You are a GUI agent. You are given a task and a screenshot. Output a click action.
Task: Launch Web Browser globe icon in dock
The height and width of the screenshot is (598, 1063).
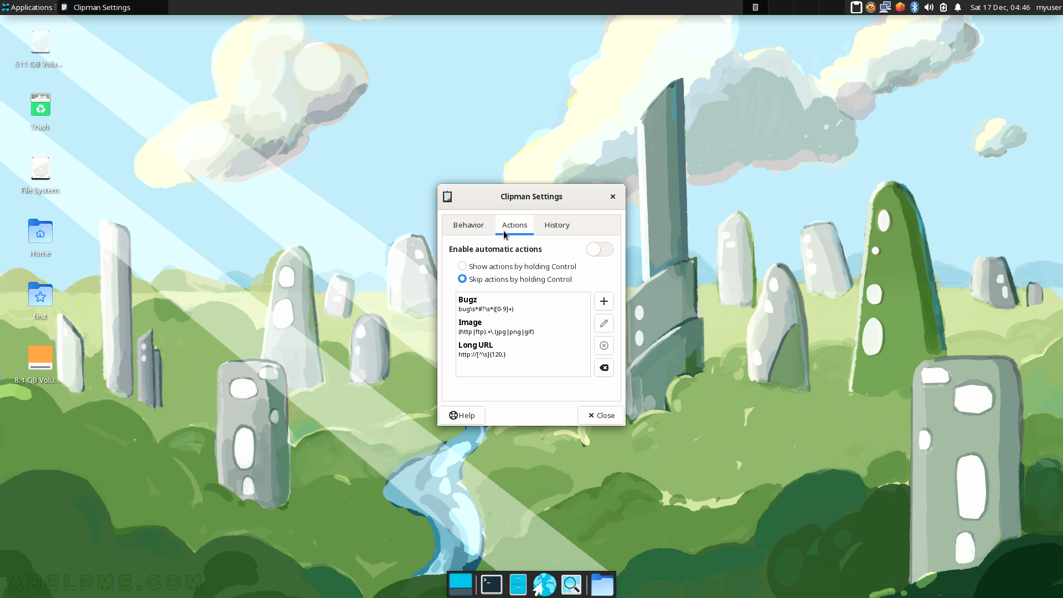coord(544,585)
